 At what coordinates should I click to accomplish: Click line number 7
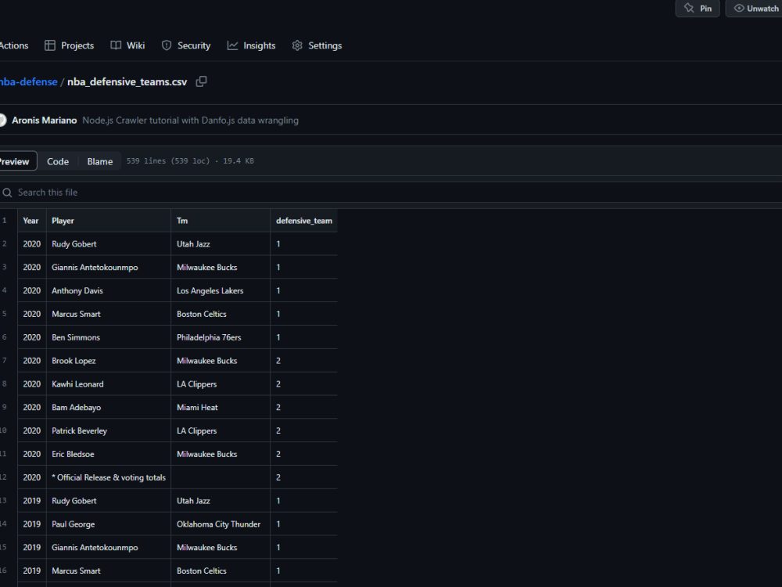pyautogui.click(x=5, y=360)
